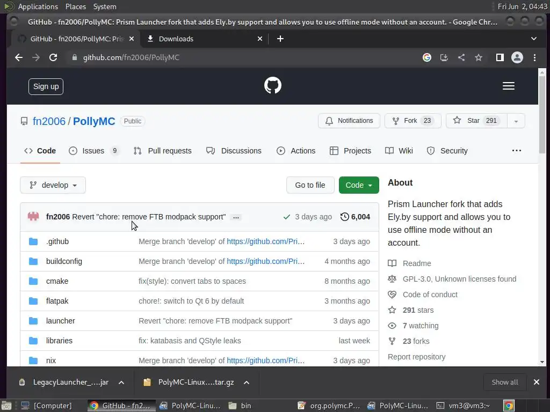Open the Actions tab

[x=296, y=151]
